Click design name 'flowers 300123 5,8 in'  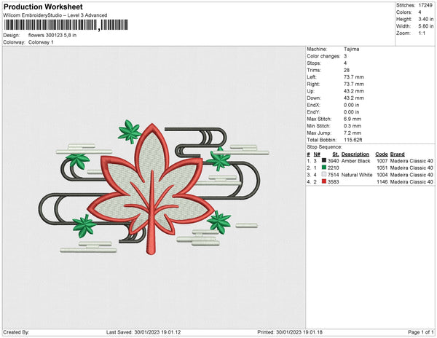point(52,35)
